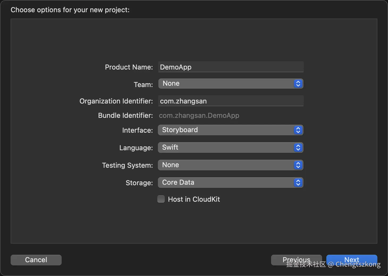Click the Language popup's blue chevron icon
Viewport: 388px width, 276px height.
click(298, 148)
